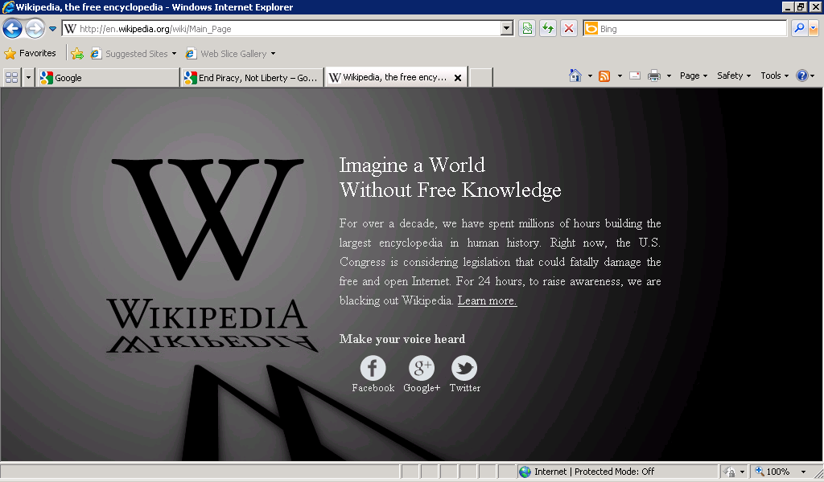The image size is (824, 482).
Task: Expand the Print dropdown arrow
Action: pos(669,76)
